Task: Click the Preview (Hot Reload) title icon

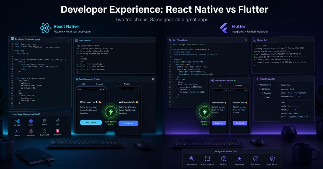Action: (x=212, y=80)
